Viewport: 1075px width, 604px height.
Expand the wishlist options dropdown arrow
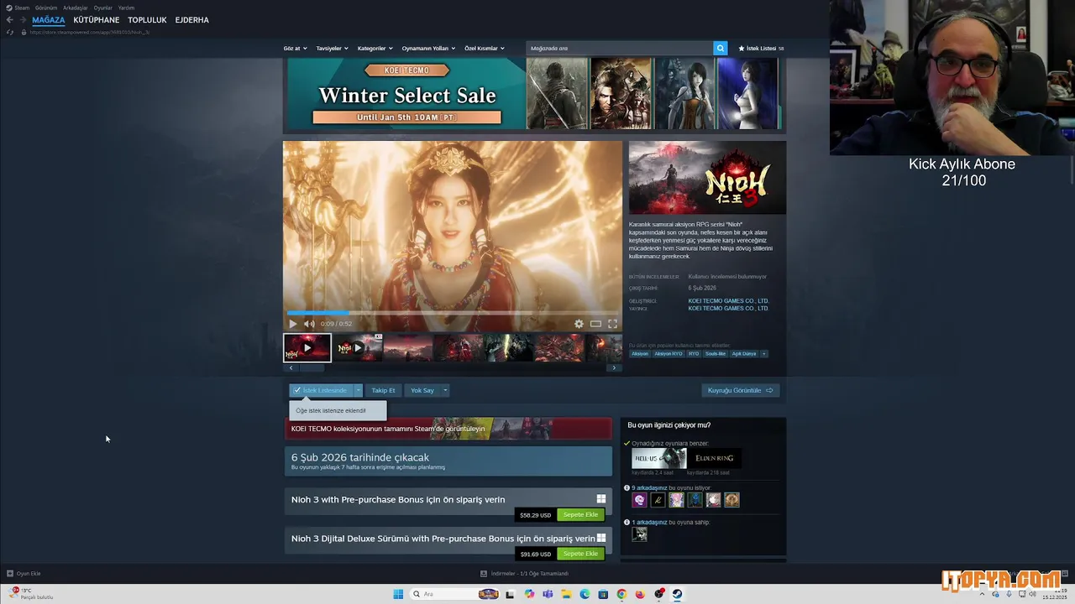[358, 390]
